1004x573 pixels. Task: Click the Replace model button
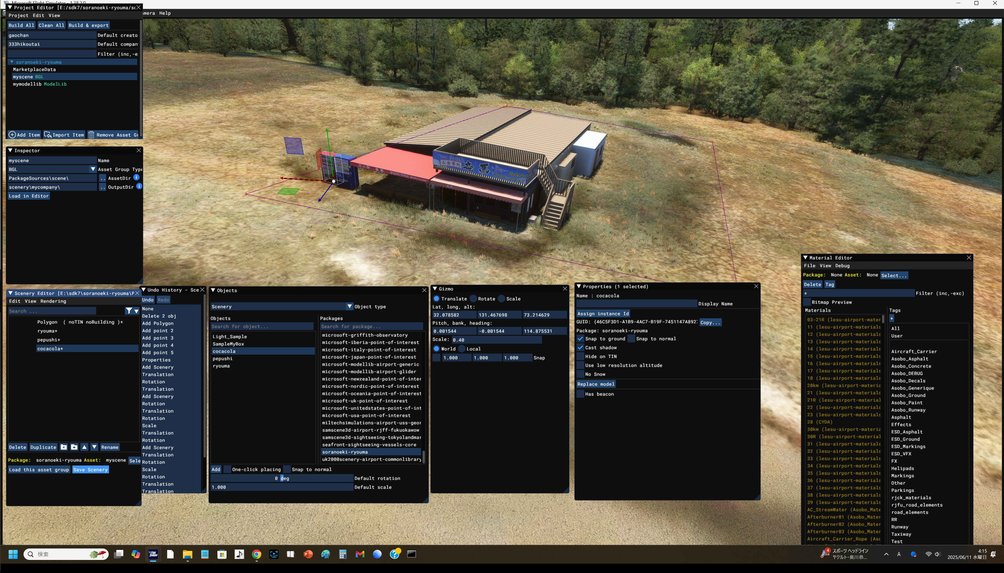point(596,384)
